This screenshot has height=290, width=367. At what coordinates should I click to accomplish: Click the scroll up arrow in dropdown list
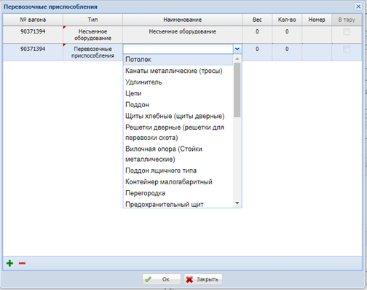237,58
